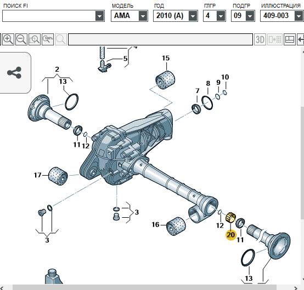Expand the ИЛЛЮСТРАЦИЯ 409-003 dropdown
This screenshot has width=304, height=290.
[x=299, y=16]
